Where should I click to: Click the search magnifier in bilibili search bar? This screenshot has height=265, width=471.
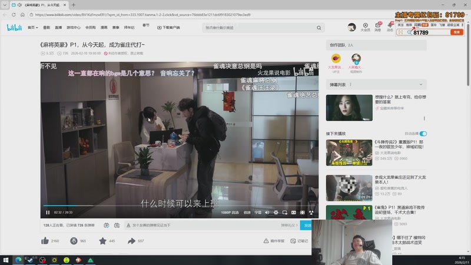point(319,28)
